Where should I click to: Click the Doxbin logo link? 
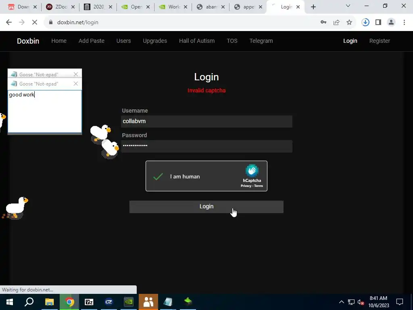(28, 41)
